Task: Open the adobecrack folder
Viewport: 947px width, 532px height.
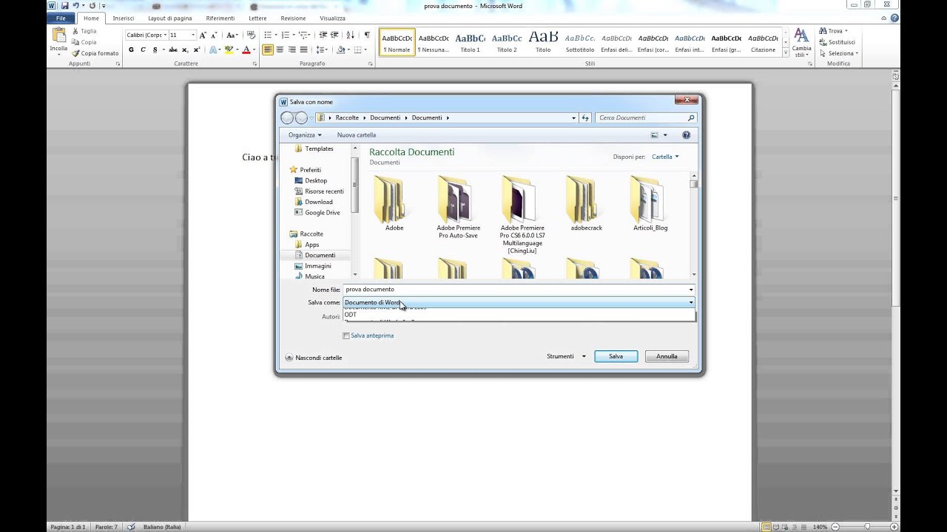Action: coord(586,203)
